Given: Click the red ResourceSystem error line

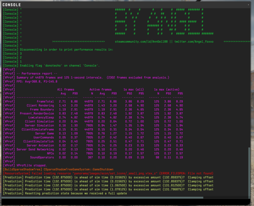Looking at the screenshot, I should pyautogui.click(x=108, y=173).
